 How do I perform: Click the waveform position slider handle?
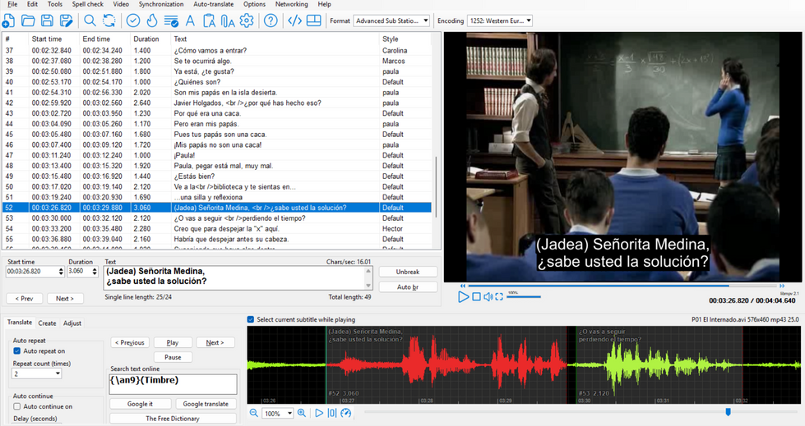click(x=728, y=412)
